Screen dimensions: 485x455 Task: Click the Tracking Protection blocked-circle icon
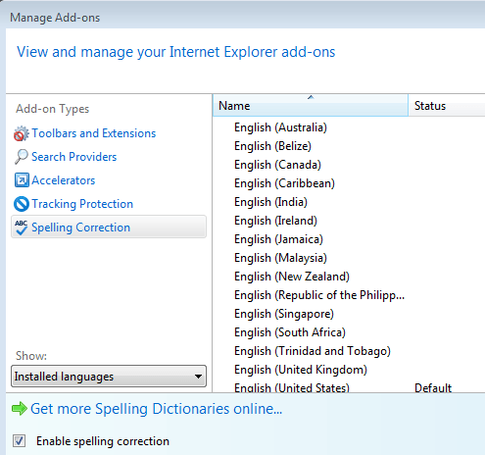point(22,204)
